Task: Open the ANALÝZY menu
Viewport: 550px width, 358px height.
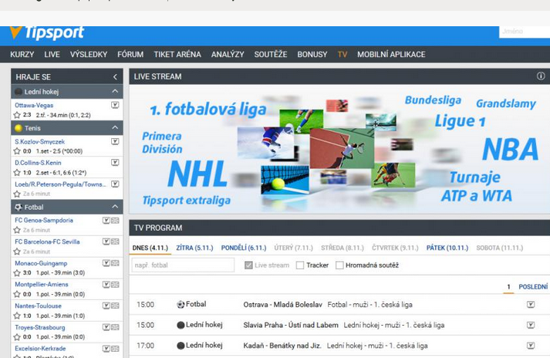Action: pyautogui.click(x=228, y=55)
